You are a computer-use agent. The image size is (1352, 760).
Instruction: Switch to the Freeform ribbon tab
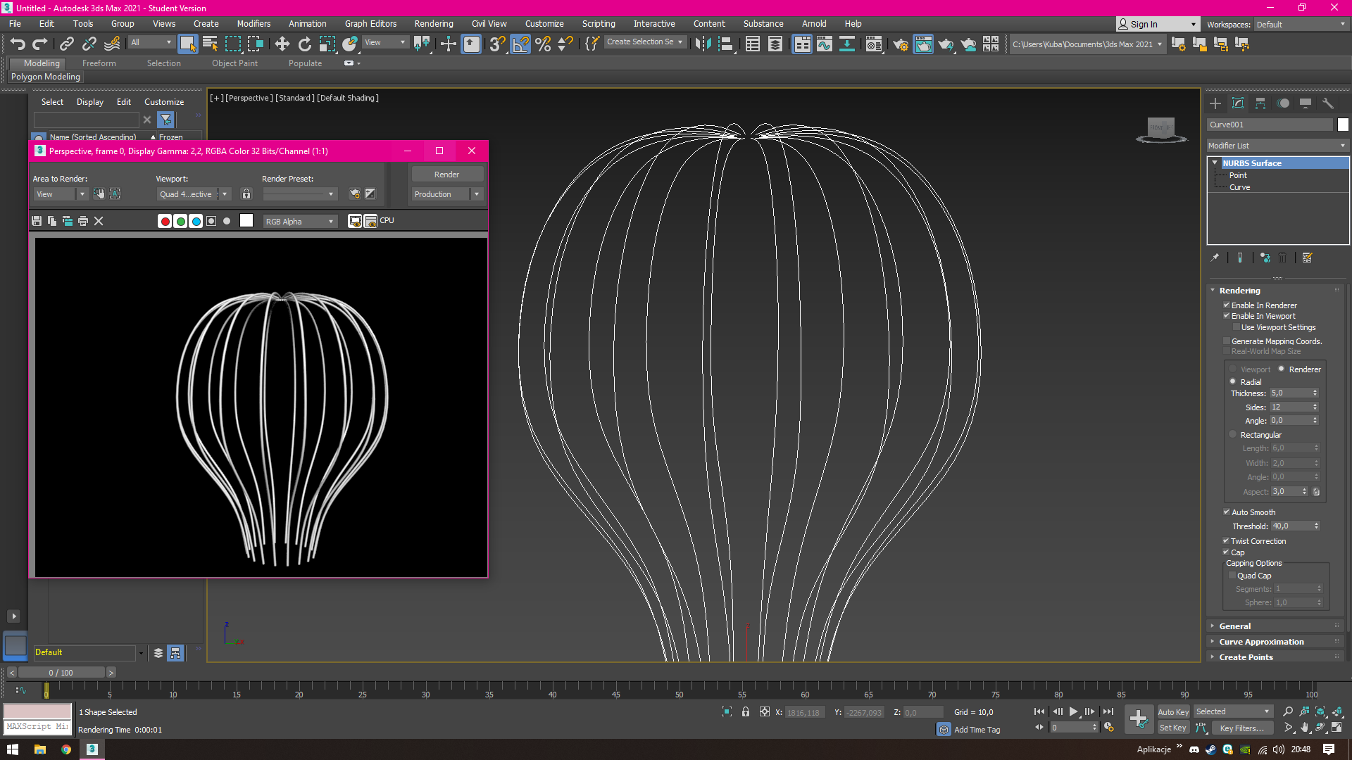pos(99,63)
